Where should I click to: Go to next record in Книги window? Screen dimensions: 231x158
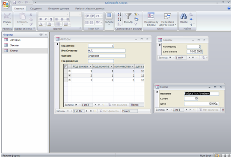tap(187, 109)
